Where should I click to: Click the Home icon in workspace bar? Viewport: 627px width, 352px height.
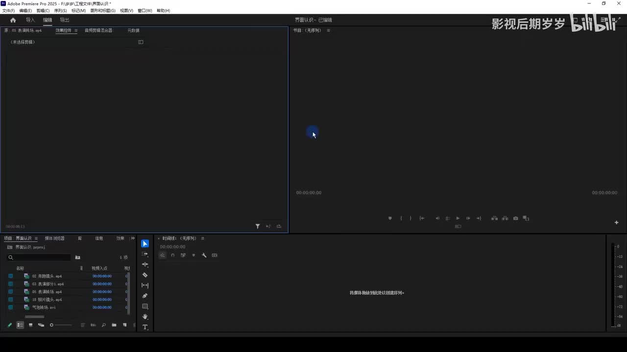pyautogui.click(x=13, y=20)
